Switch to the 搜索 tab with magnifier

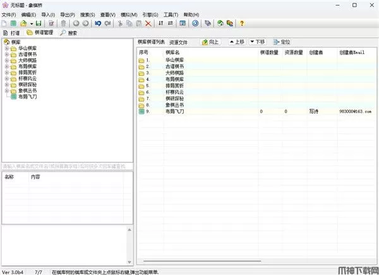pos(69,33)
